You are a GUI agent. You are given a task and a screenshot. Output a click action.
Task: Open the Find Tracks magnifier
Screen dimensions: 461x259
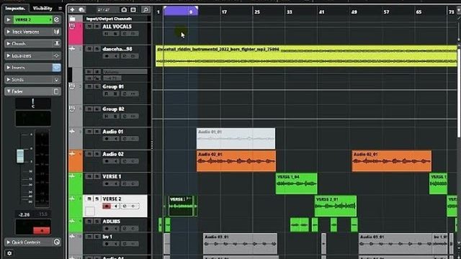click(x=146, y=9)
